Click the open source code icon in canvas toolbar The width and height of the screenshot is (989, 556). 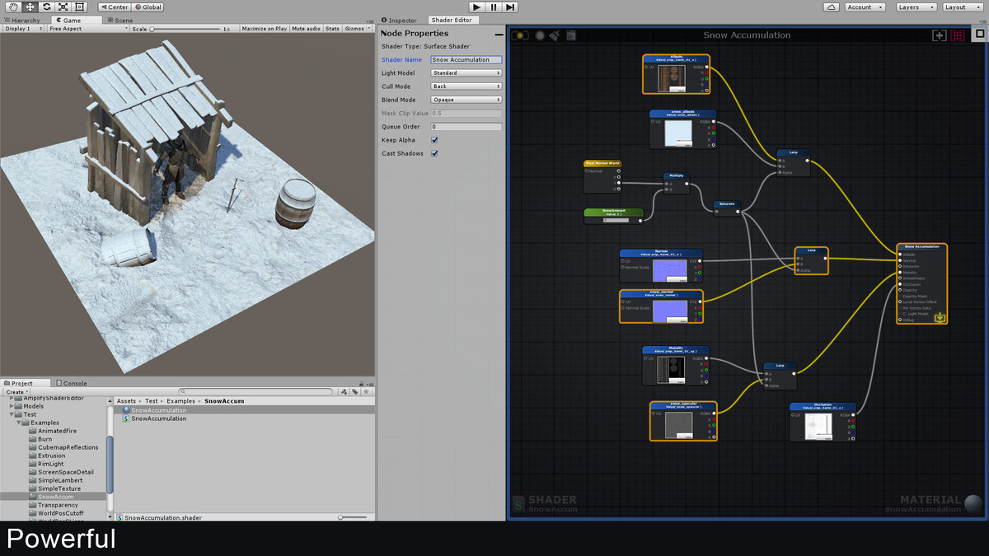(571, 35)
